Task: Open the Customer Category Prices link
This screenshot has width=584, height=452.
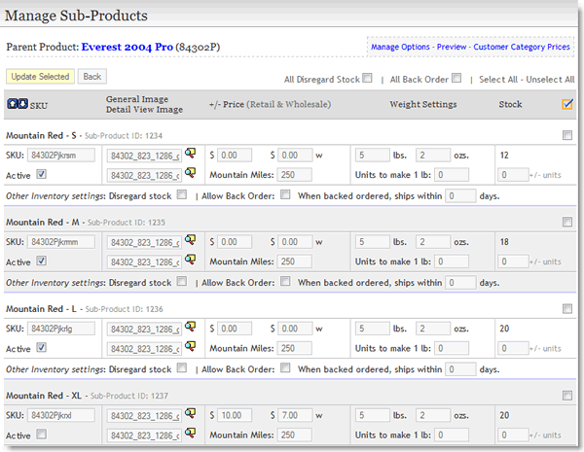Action: [x=523, y=47]
